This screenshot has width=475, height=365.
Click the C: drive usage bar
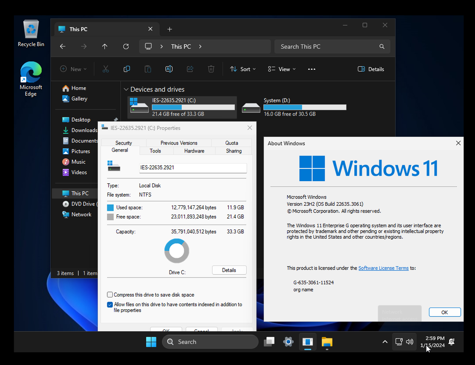pyautogui.click(x=193, y=107)
